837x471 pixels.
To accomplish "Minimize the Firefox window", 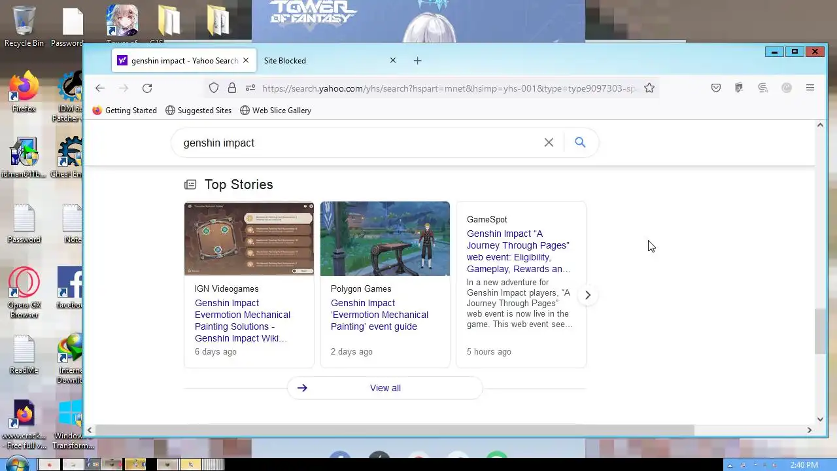I will coord(774,52).
